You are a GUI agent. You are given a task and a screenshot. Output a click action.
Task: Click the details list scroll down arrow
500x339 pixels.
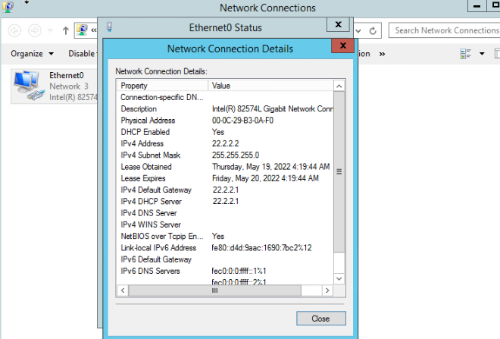(x=339, y=278)
